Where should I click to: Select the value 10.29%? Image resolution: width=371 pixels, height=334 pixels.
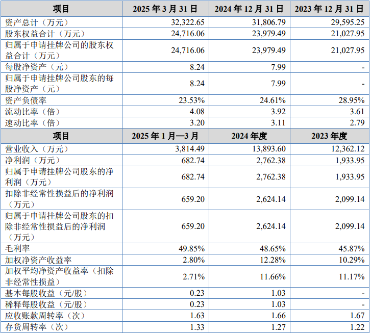pyautogui.click(x=352, y=260)
